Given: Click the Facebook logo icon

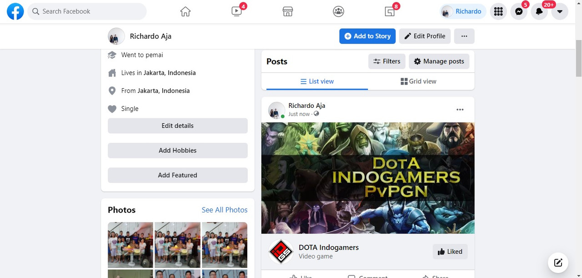Looking at the screenshot, I should (15, 11).
